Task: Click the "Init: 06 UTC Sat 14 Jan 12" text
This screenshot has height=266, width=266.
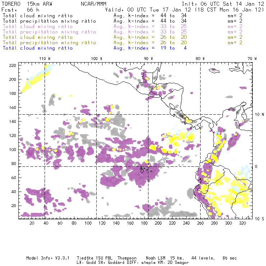Action: point(223,4)
